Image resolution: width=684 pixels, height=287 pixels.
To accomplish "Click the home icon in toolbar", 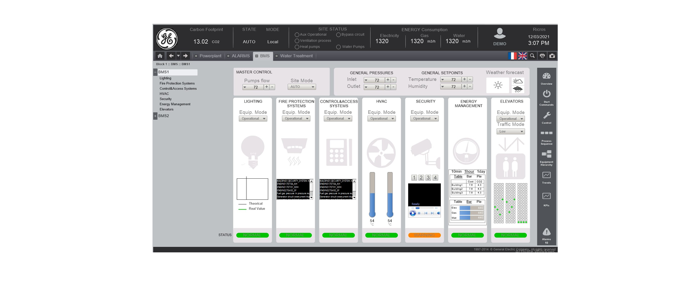I will coord(160,56).
